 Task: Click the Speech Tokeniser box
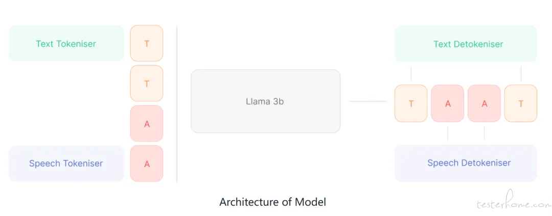(x=66, y=164)
